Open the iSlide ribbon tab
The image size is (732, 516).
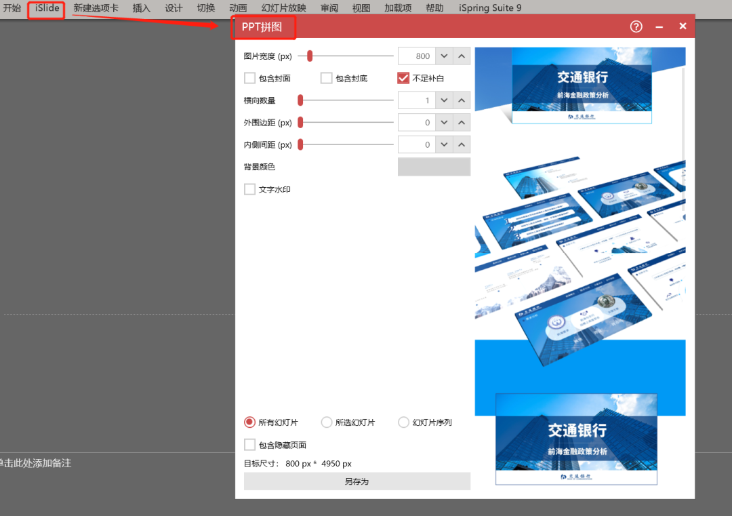pyautogui.click(x=47, y=8)
